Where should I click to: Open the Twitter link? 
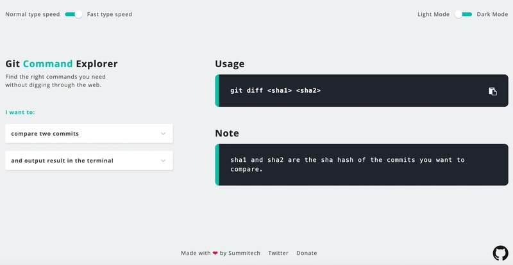pyautogui.click(x=278, y=253)
